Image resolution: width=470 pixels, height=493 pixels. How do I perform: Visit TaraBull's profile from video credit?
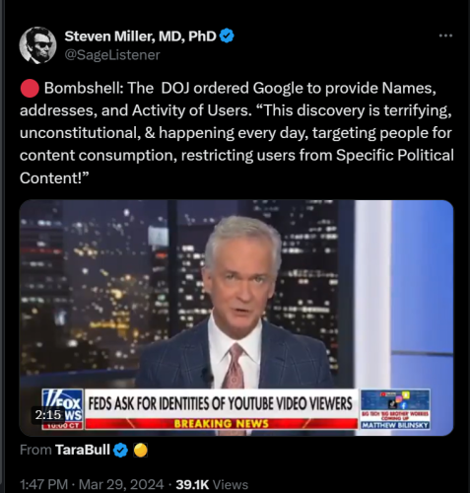click(83, 450)
